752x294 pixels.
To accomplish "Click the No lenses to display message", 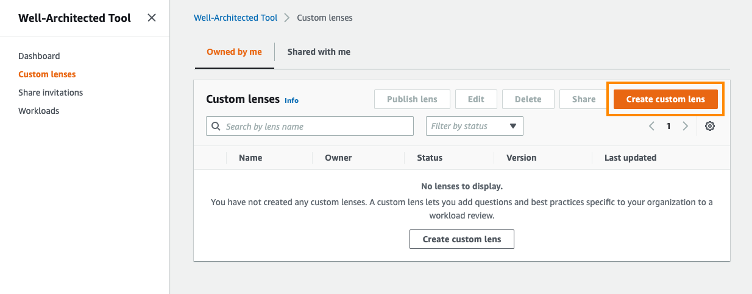I will click(462, 186).
